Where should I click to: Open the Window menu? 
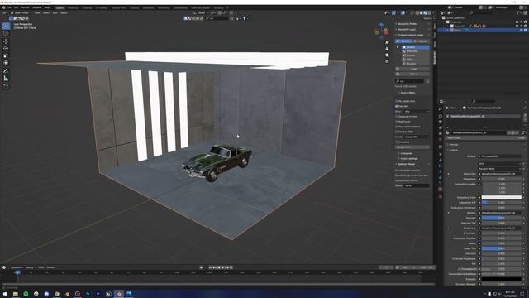(36, 7)
